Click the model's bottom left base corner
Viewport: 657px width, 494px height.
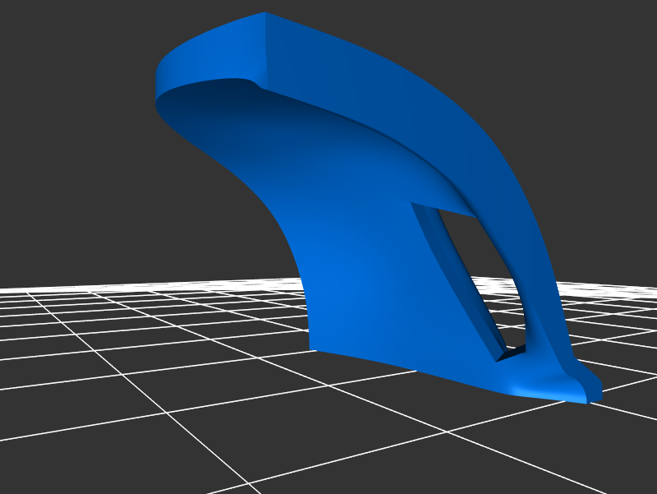[x=312, y=347]
